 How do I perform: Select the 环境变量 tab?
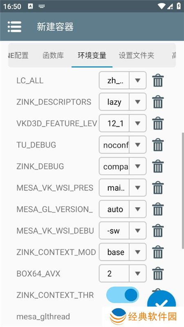(x=92, y=56)
